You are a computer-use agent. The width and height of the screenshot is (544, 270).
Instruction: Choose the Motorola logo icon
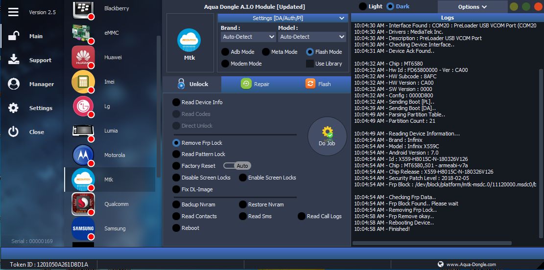click(83, 155)
